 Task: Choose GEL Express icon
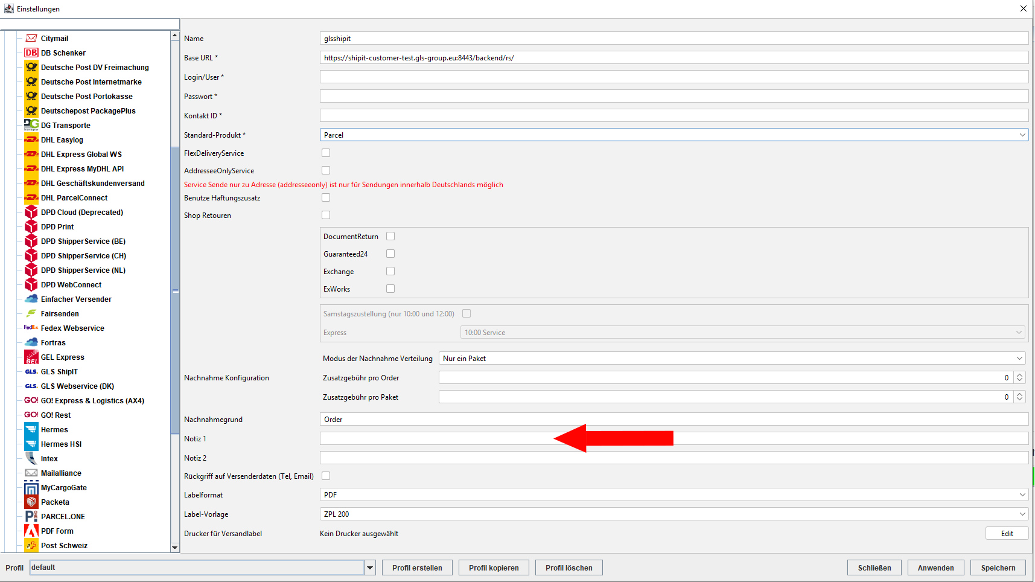31,357
